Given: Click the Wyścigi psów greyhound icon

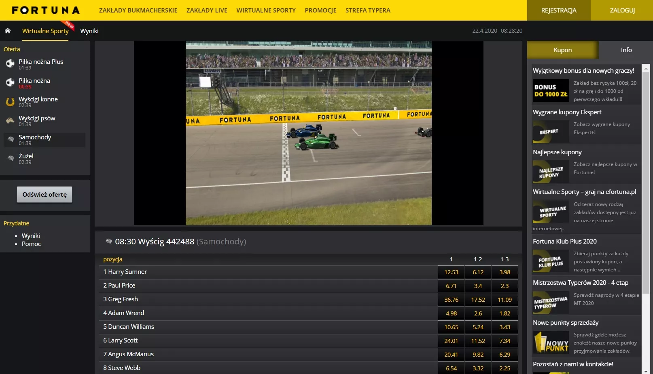Looking at the screenshot, I should [10, 121].
